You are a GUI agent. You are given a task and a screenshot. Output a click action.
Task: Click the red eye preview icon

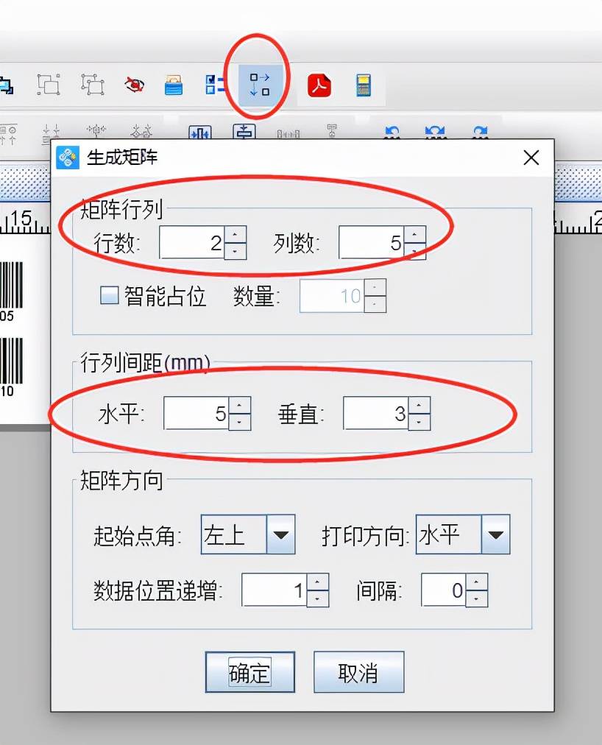point(134,85)
